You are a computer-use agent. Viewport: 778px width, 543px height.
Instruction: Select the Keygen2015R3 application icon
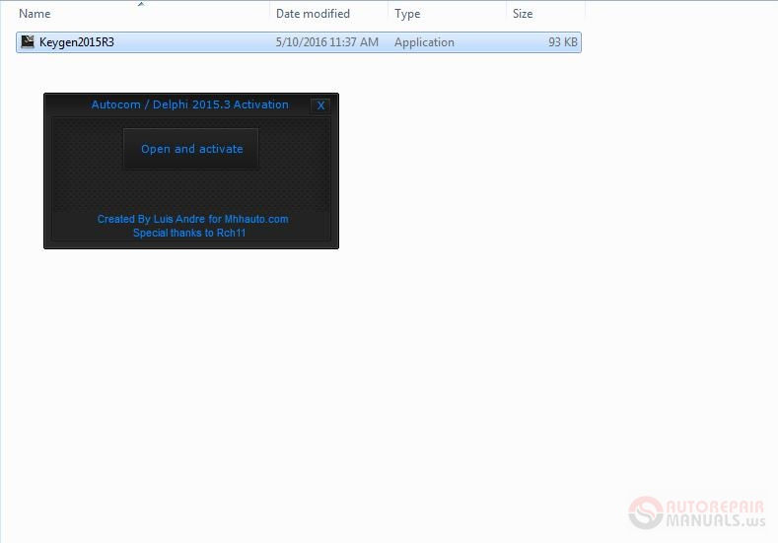click(x=28, y=42)
